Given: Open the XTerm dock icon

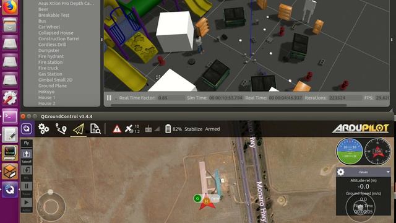Looking at the screenshot, I should tap(10, 153).
